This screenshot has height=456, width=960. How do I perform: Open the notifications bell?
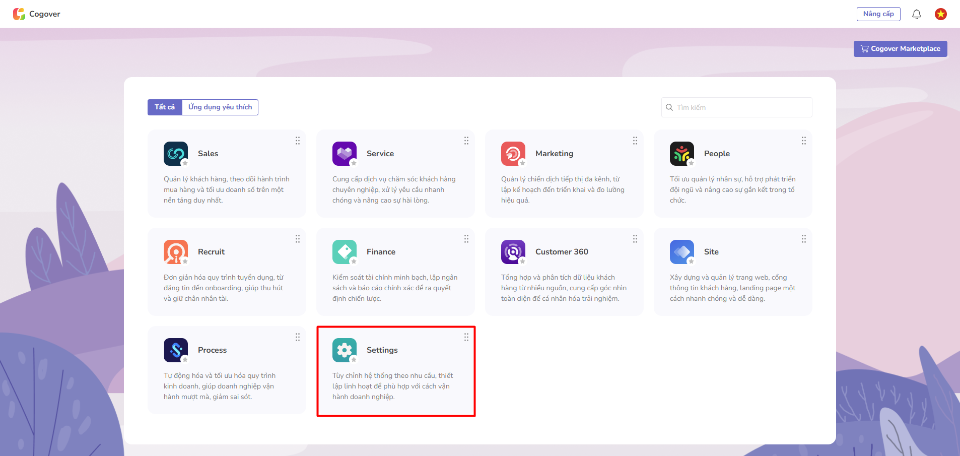point(917,14)
